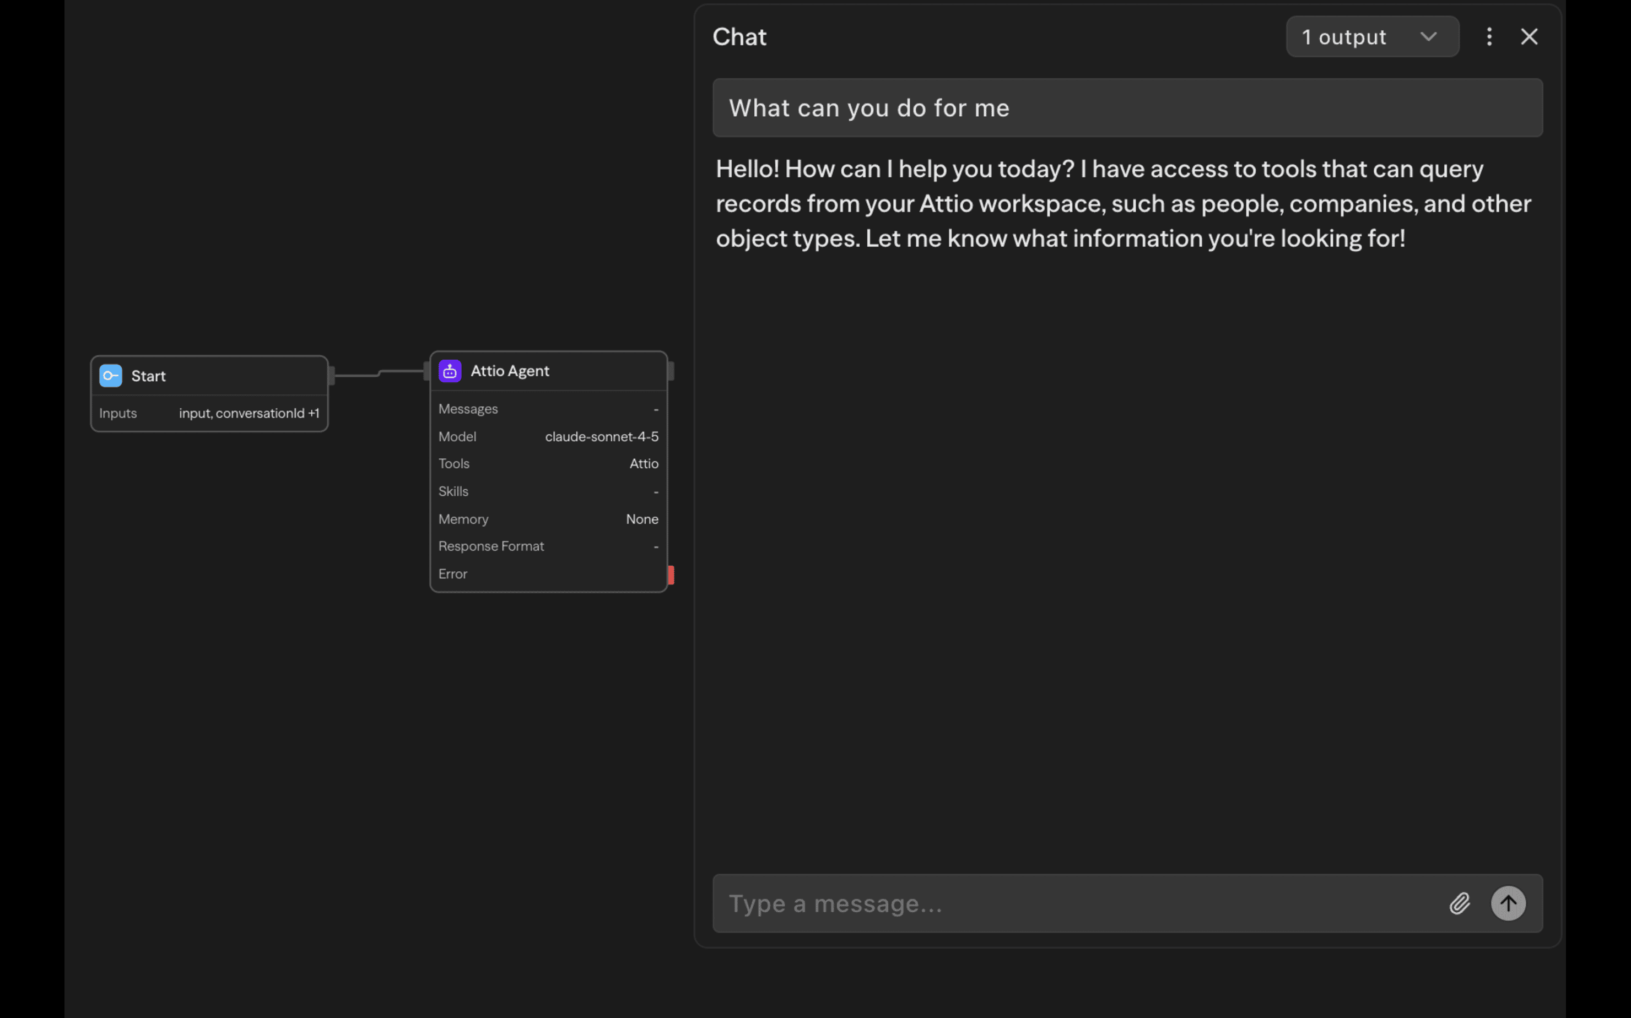
Task: Select the Model row claude-sonnet-4-5
Action: tap(548, 436)
